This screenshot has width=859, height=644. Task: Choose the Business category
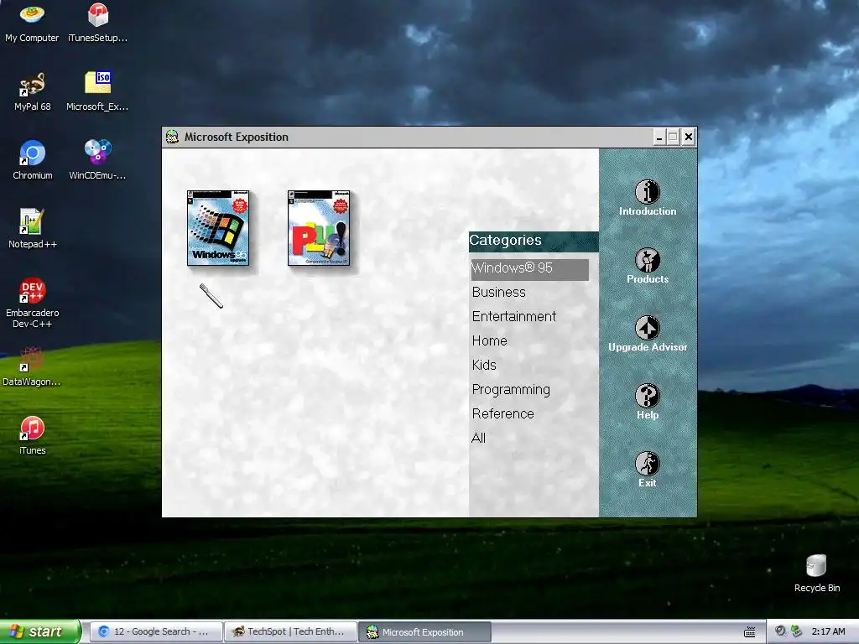point(498,293)
